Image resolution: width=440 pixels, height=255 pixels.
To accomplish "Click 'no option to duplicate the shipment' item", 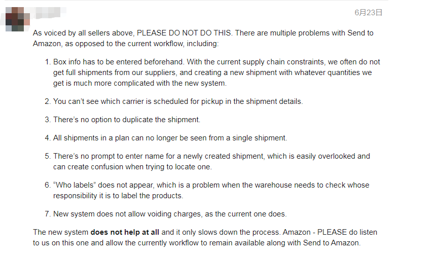I will 127,120.
